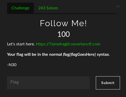
Task: Open the 243 Solves tab
Action: click(x=48, y=8)
